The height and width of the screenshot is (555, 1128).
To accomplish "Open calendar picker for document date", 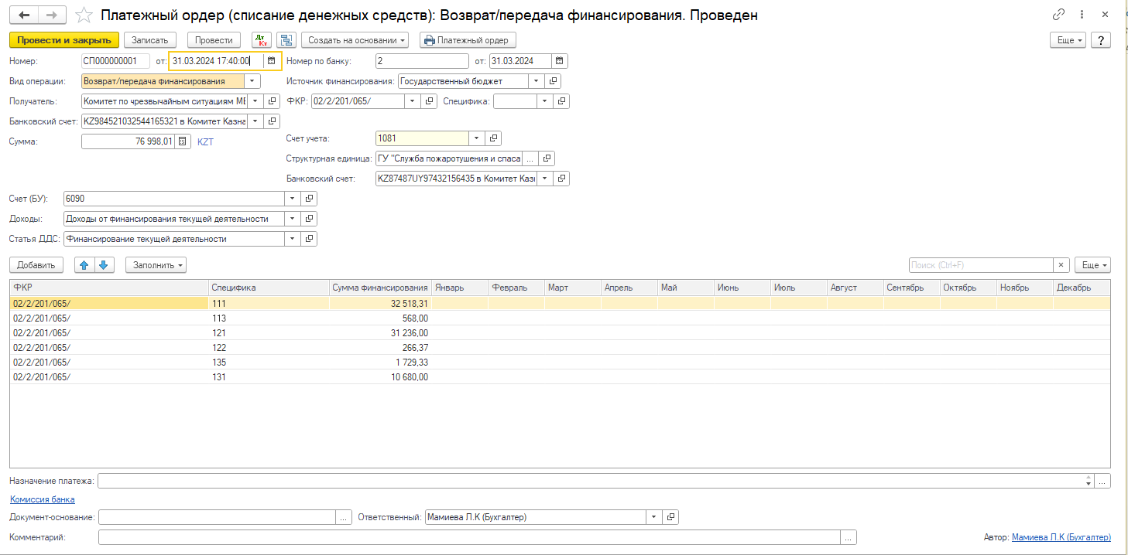I will [271, 61].
